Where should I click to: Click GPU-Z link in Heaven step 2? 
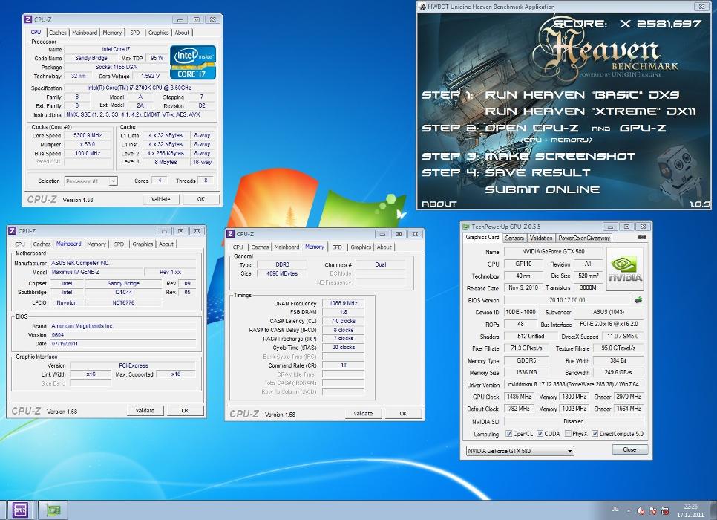point(643,129)
